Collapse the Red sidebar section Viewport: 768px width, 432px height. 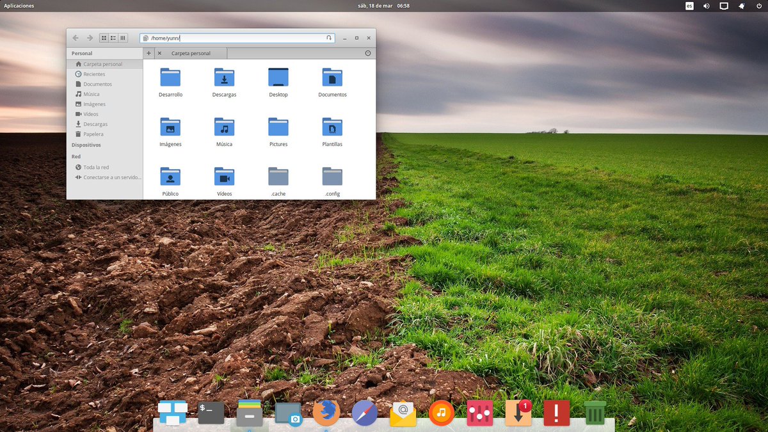point(76,156)
